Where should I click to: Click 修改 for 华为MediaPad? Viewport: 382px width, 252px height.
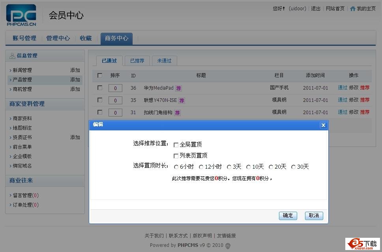coord(354,88)
